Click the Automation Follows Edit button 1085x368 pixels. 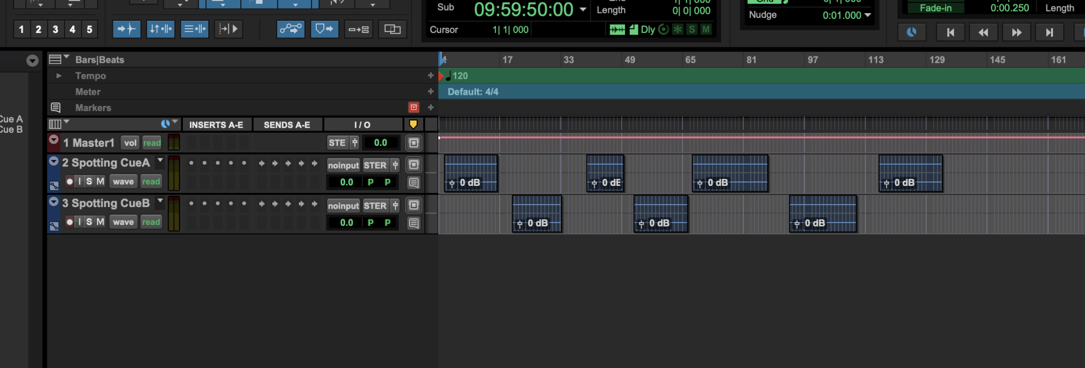coord(291,29)
